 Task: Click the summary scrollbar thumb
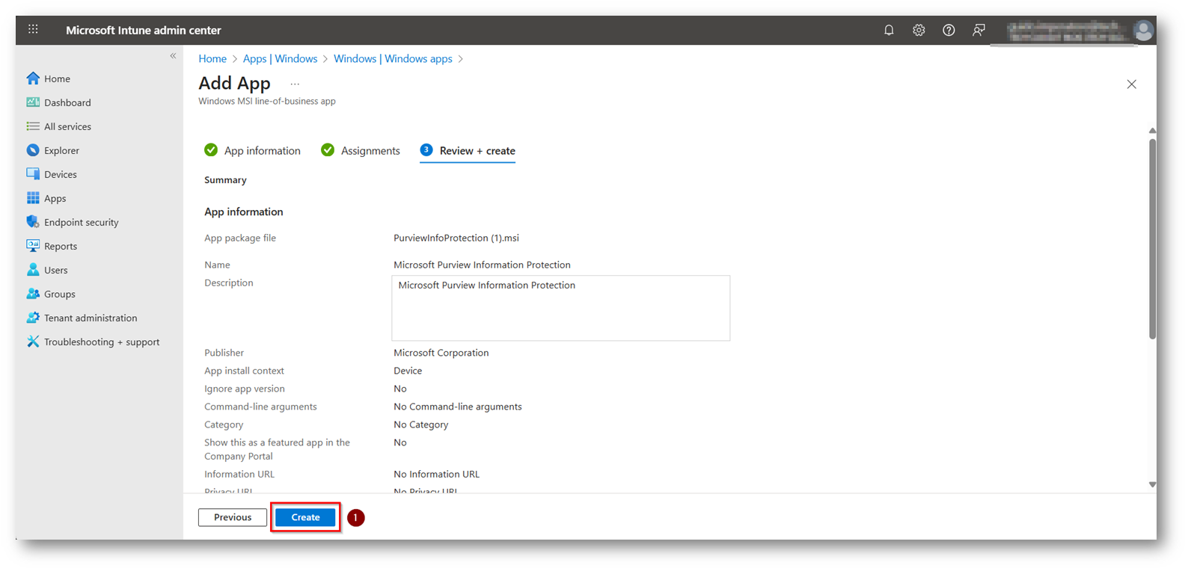point(1152,239)
